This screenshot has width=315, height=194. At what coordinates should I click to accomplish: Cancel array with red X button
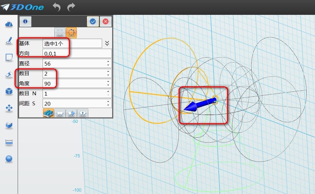pyautogui.click(x=106, y=21)
